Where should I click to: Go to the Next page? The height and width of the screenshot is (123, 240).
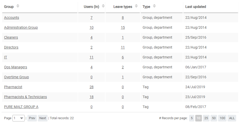pos(43,118)
